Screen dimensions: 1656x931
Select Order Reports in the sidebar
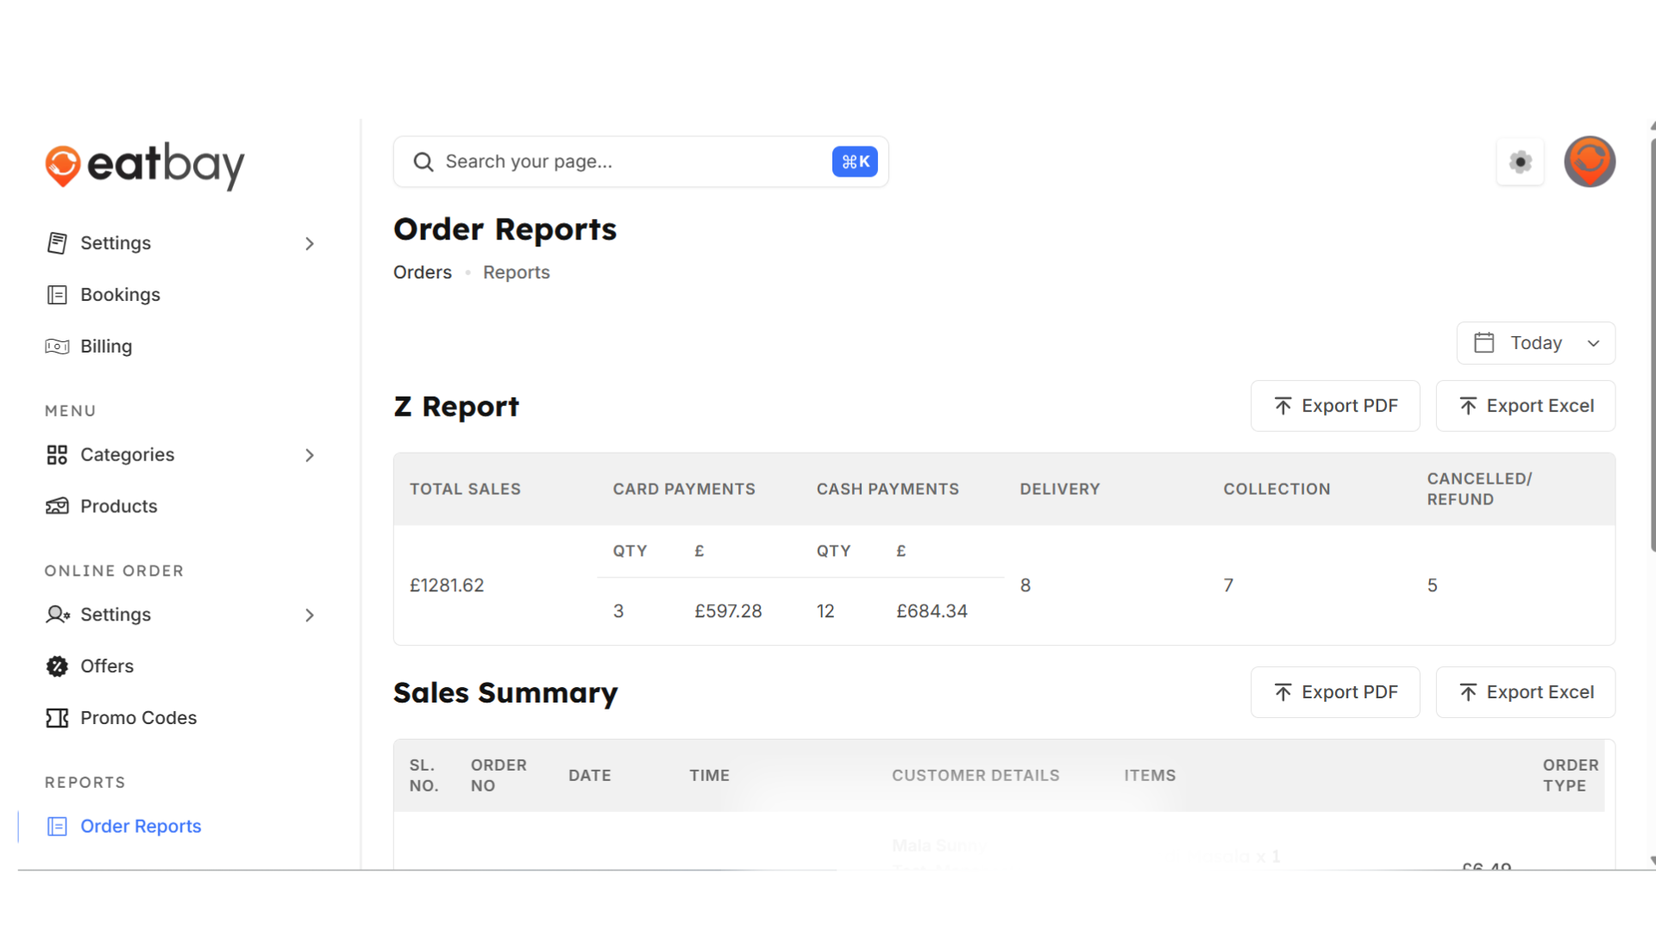click(x=141, y=826)
